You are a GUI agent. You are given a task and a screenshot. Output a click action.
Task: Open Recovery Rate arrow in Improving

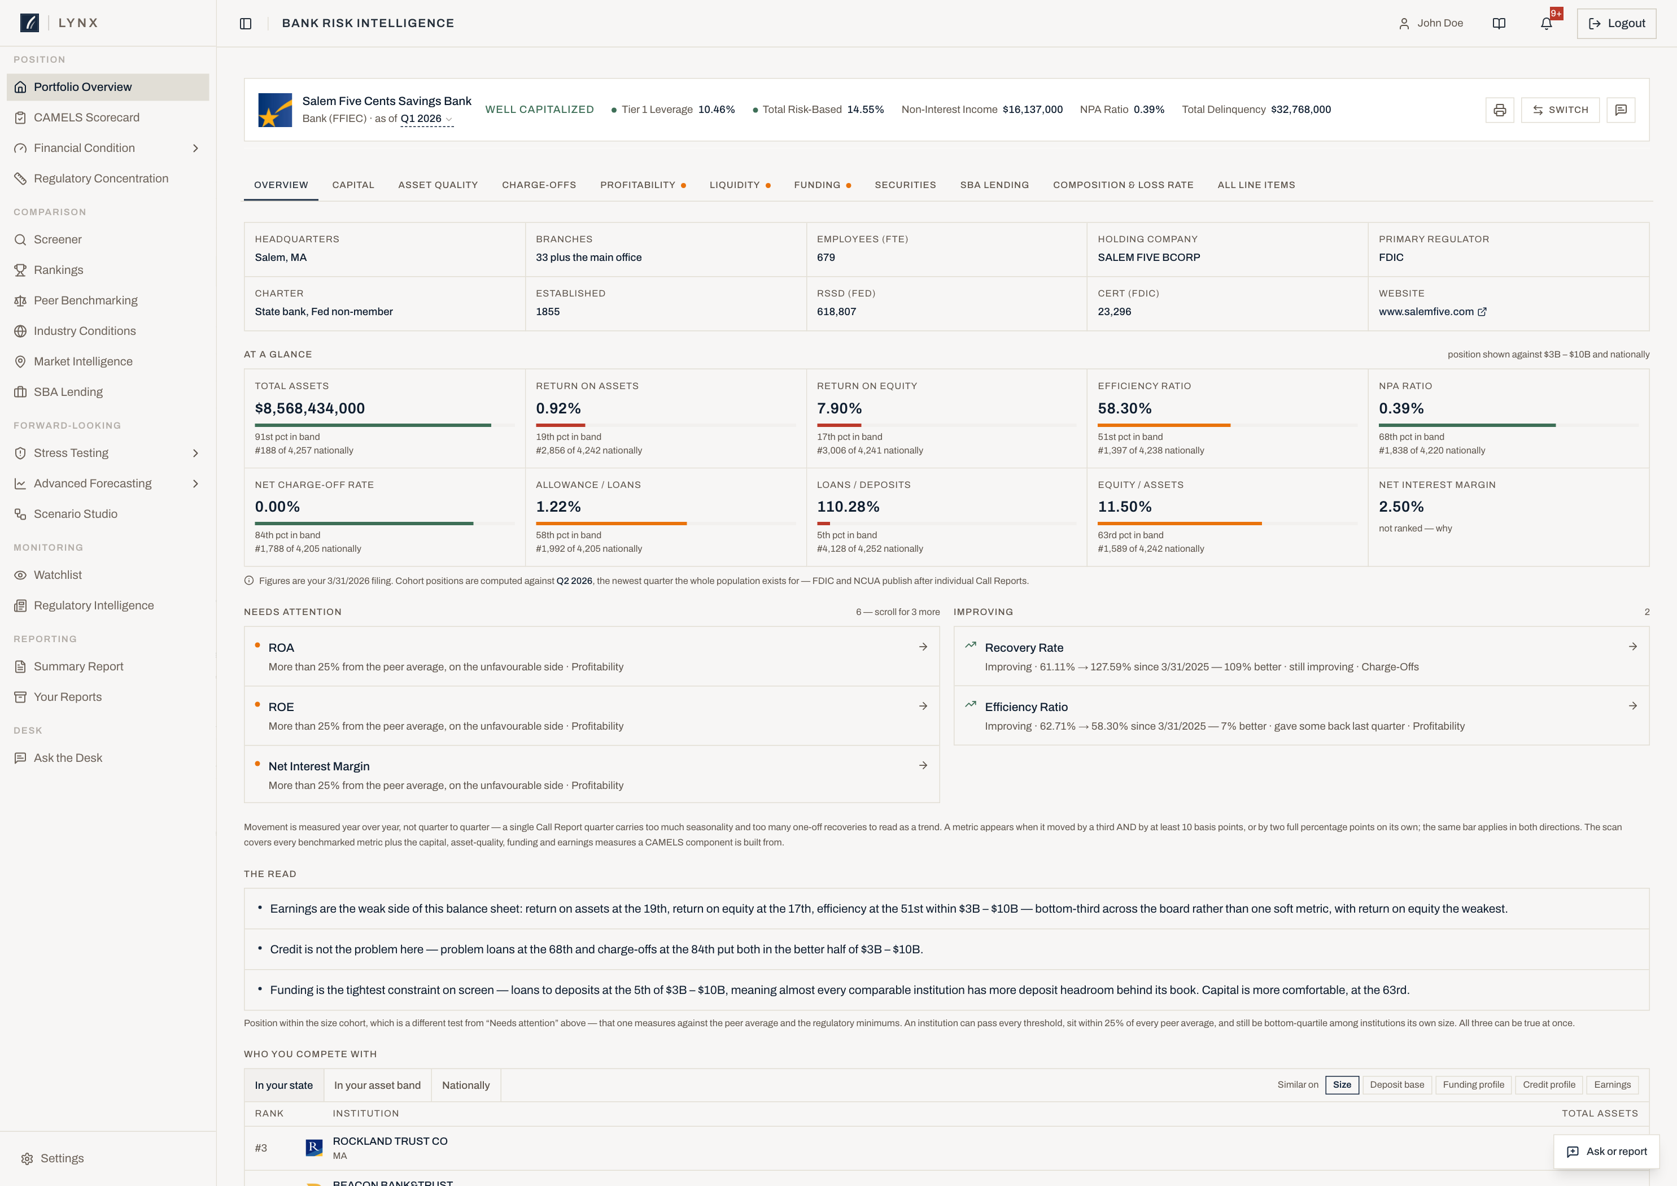tap(1632, 647)
